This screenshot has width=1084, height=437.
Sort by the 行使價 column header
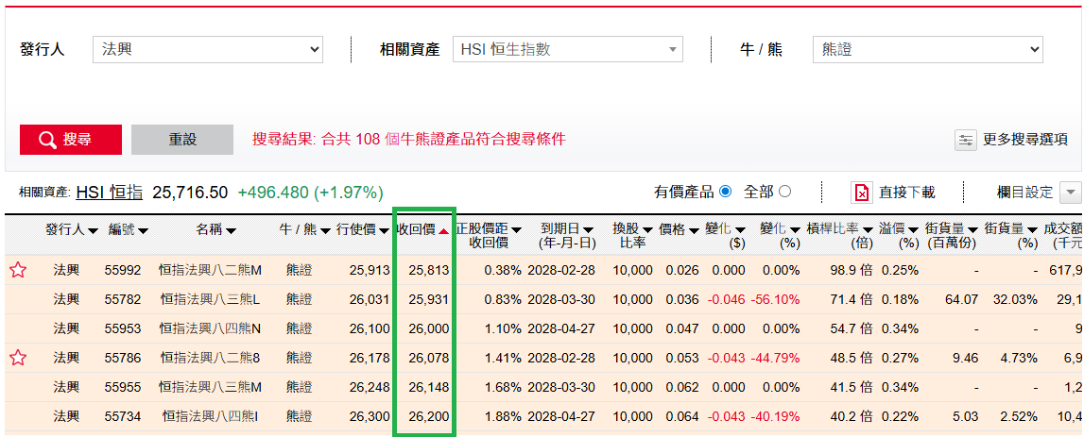[x=363, y=230]
